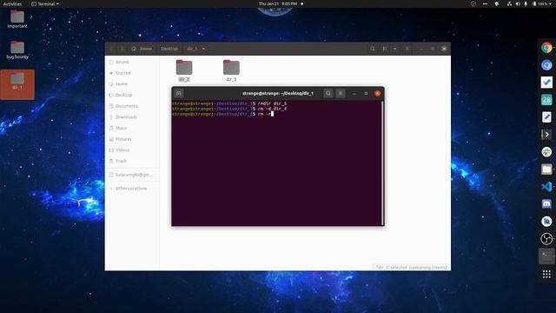
Task: Open the dock app with arrow prompt icon
Action: pos(546,135)
